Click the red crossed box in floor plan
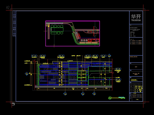Screen dimensions: 154x115 point(98,40)
